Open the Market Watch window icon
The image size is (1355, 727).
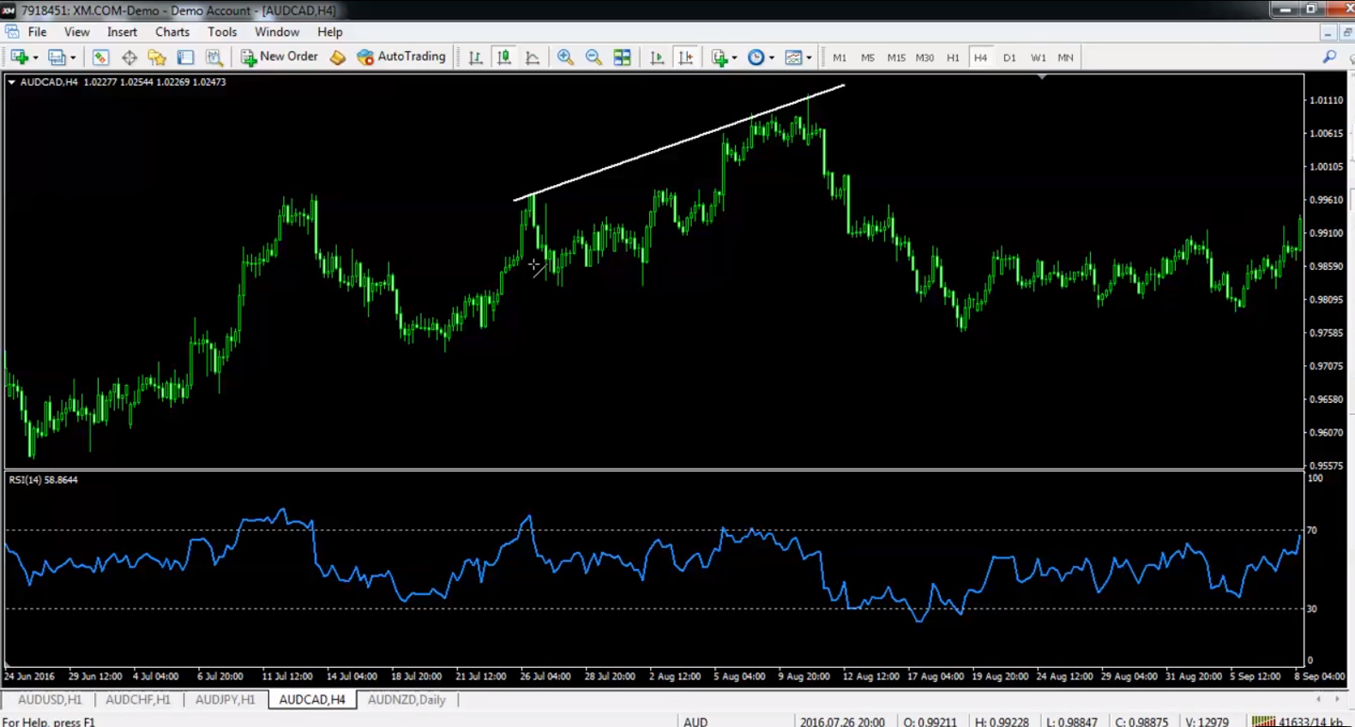[x=100, y=57]
